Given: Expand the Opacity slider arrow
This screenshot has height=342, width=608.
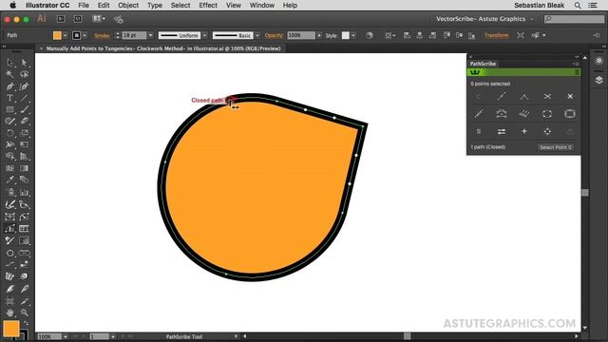Looking at the screenshot, I should pyautogui.click(x=319, y=35).
